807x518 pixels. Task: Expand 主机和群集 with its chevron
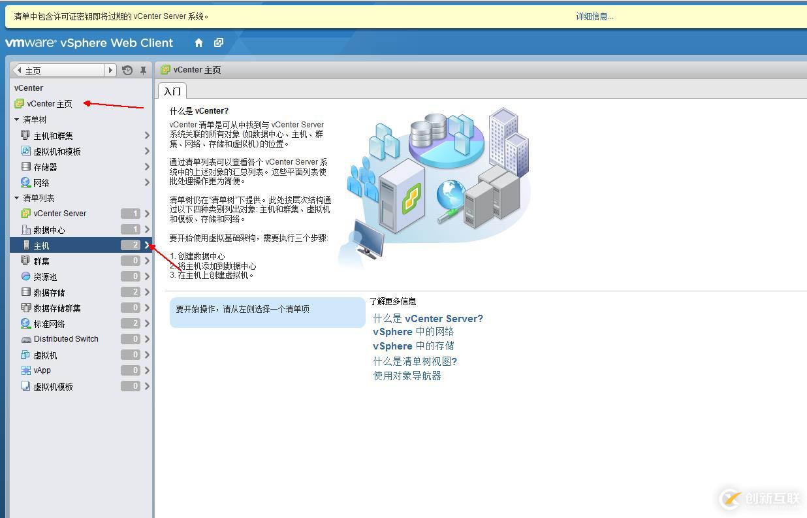[147, 135]
